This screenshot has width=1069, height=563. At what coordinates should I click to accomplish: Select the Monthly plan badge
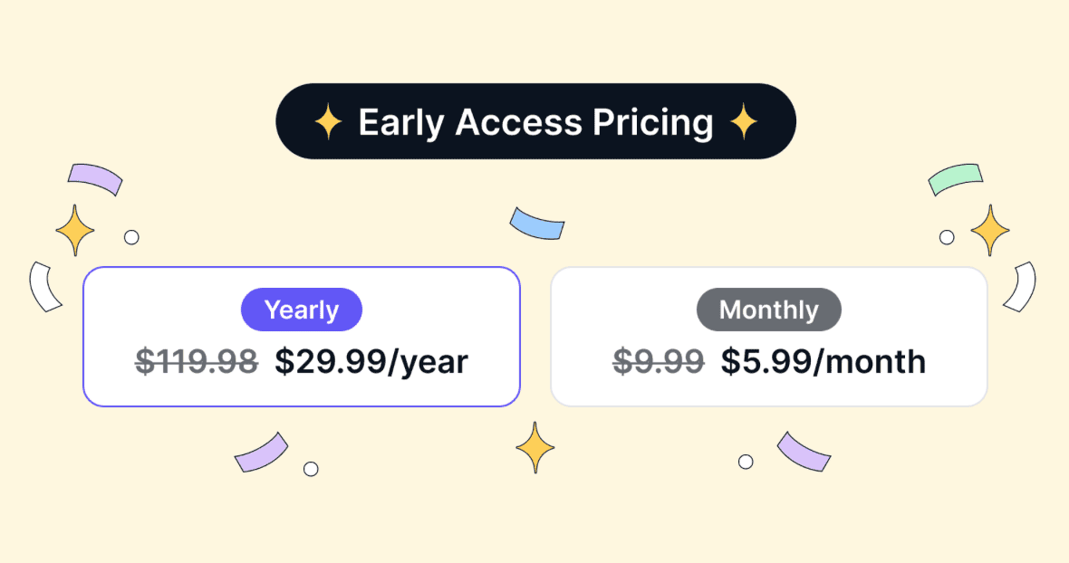point(768,310)
